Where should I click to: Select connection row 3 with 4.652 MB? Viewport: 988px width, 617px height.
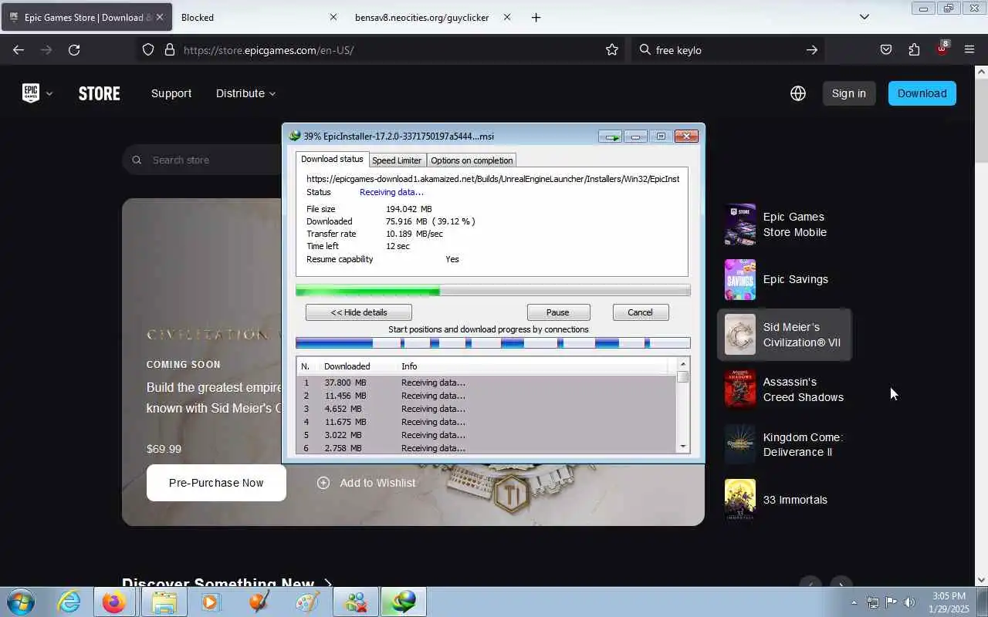click(486, 409)
